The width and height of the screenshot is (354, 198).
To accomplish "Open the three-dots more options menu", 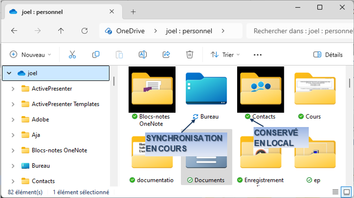I will click(x=258, y=55).
